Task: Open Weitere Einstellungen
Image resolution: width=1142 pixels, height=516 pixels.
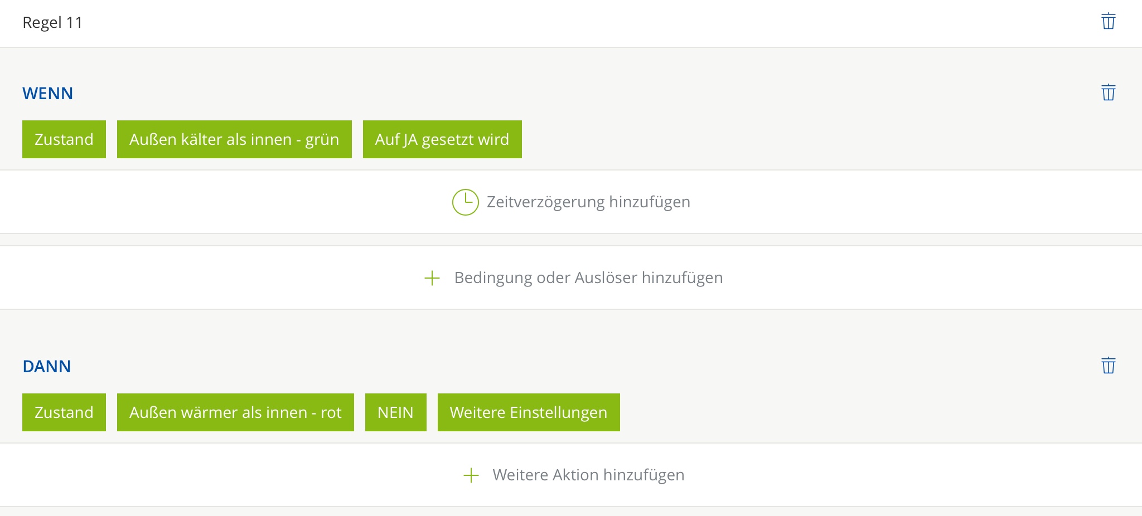Action: [528, 412]
